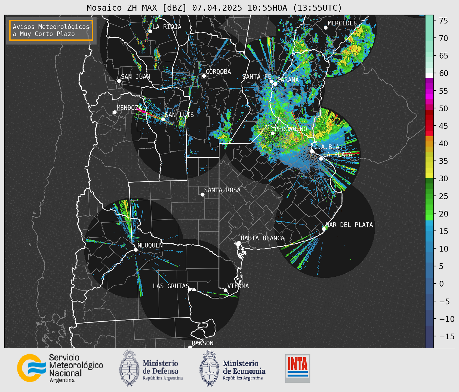Click the CÓRDOBA city marker dot
The height and width of the screenshot is (392, 459).
point(204,76)
